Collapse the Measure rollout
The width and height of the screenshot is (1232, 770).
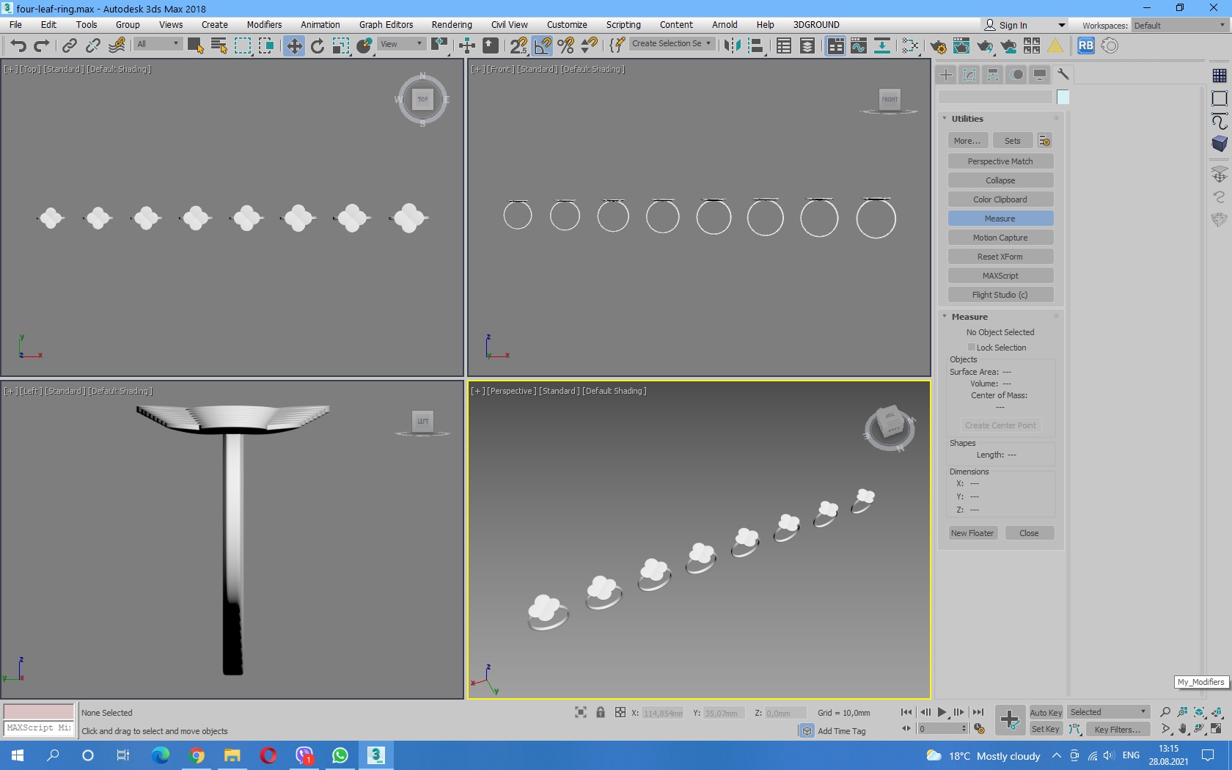click(x=969, y=317)
